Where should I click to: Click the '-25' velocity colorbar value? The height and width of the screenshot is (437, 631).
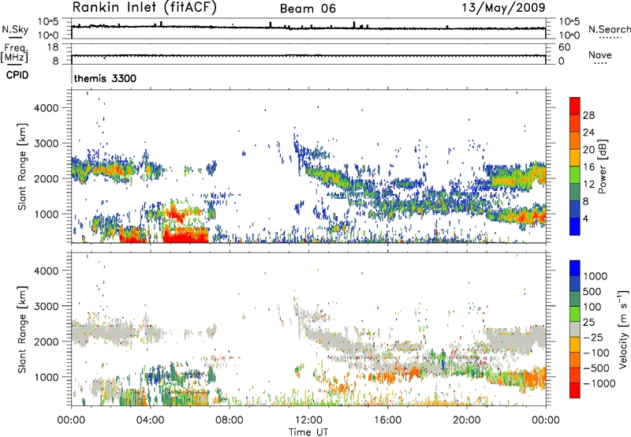pos(595,338)
